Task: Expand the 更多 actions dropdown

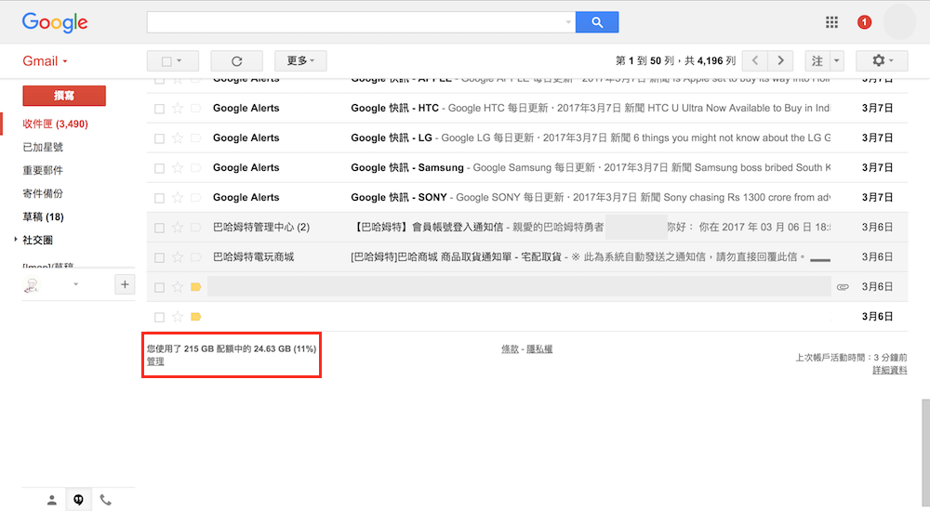Action: [300, 61]
